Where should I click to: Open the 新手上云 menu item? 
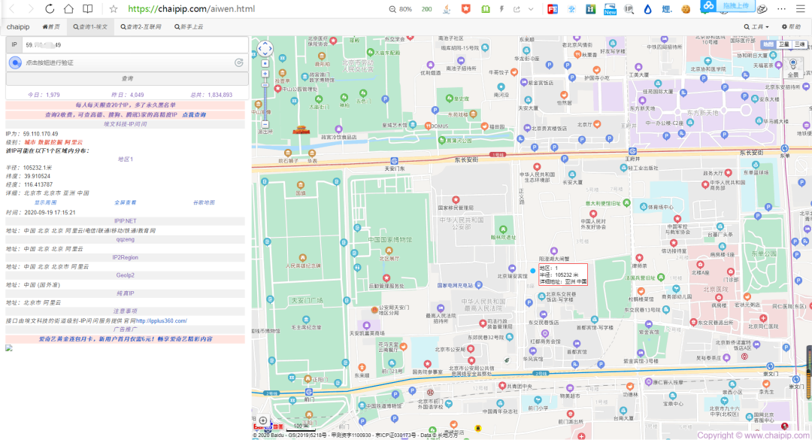[x=189, y=26]
